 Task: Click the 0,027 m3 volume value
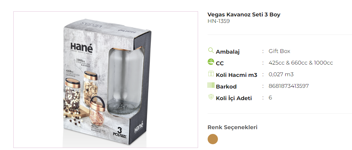(x=281, y=74)
